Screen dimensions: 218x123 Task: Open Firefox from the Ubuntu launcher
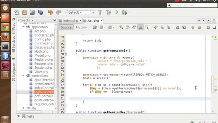tap(5, 37)
